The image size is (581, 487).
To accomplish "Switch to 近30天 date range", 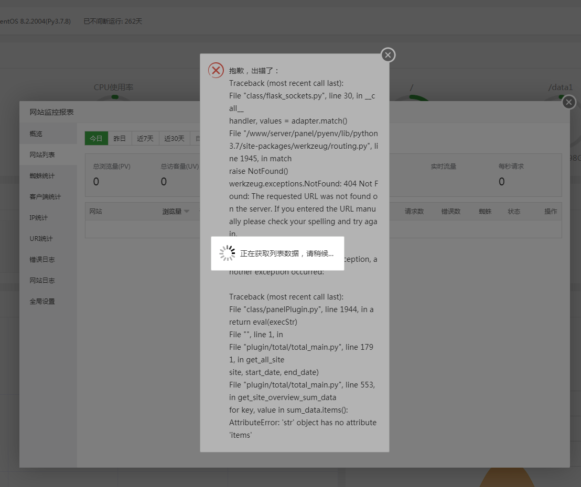I will pos(174,138).
